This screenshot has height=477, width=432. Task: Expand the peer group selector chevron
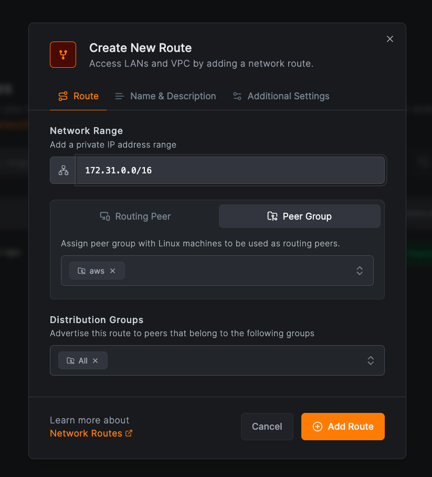click(360, 271)
